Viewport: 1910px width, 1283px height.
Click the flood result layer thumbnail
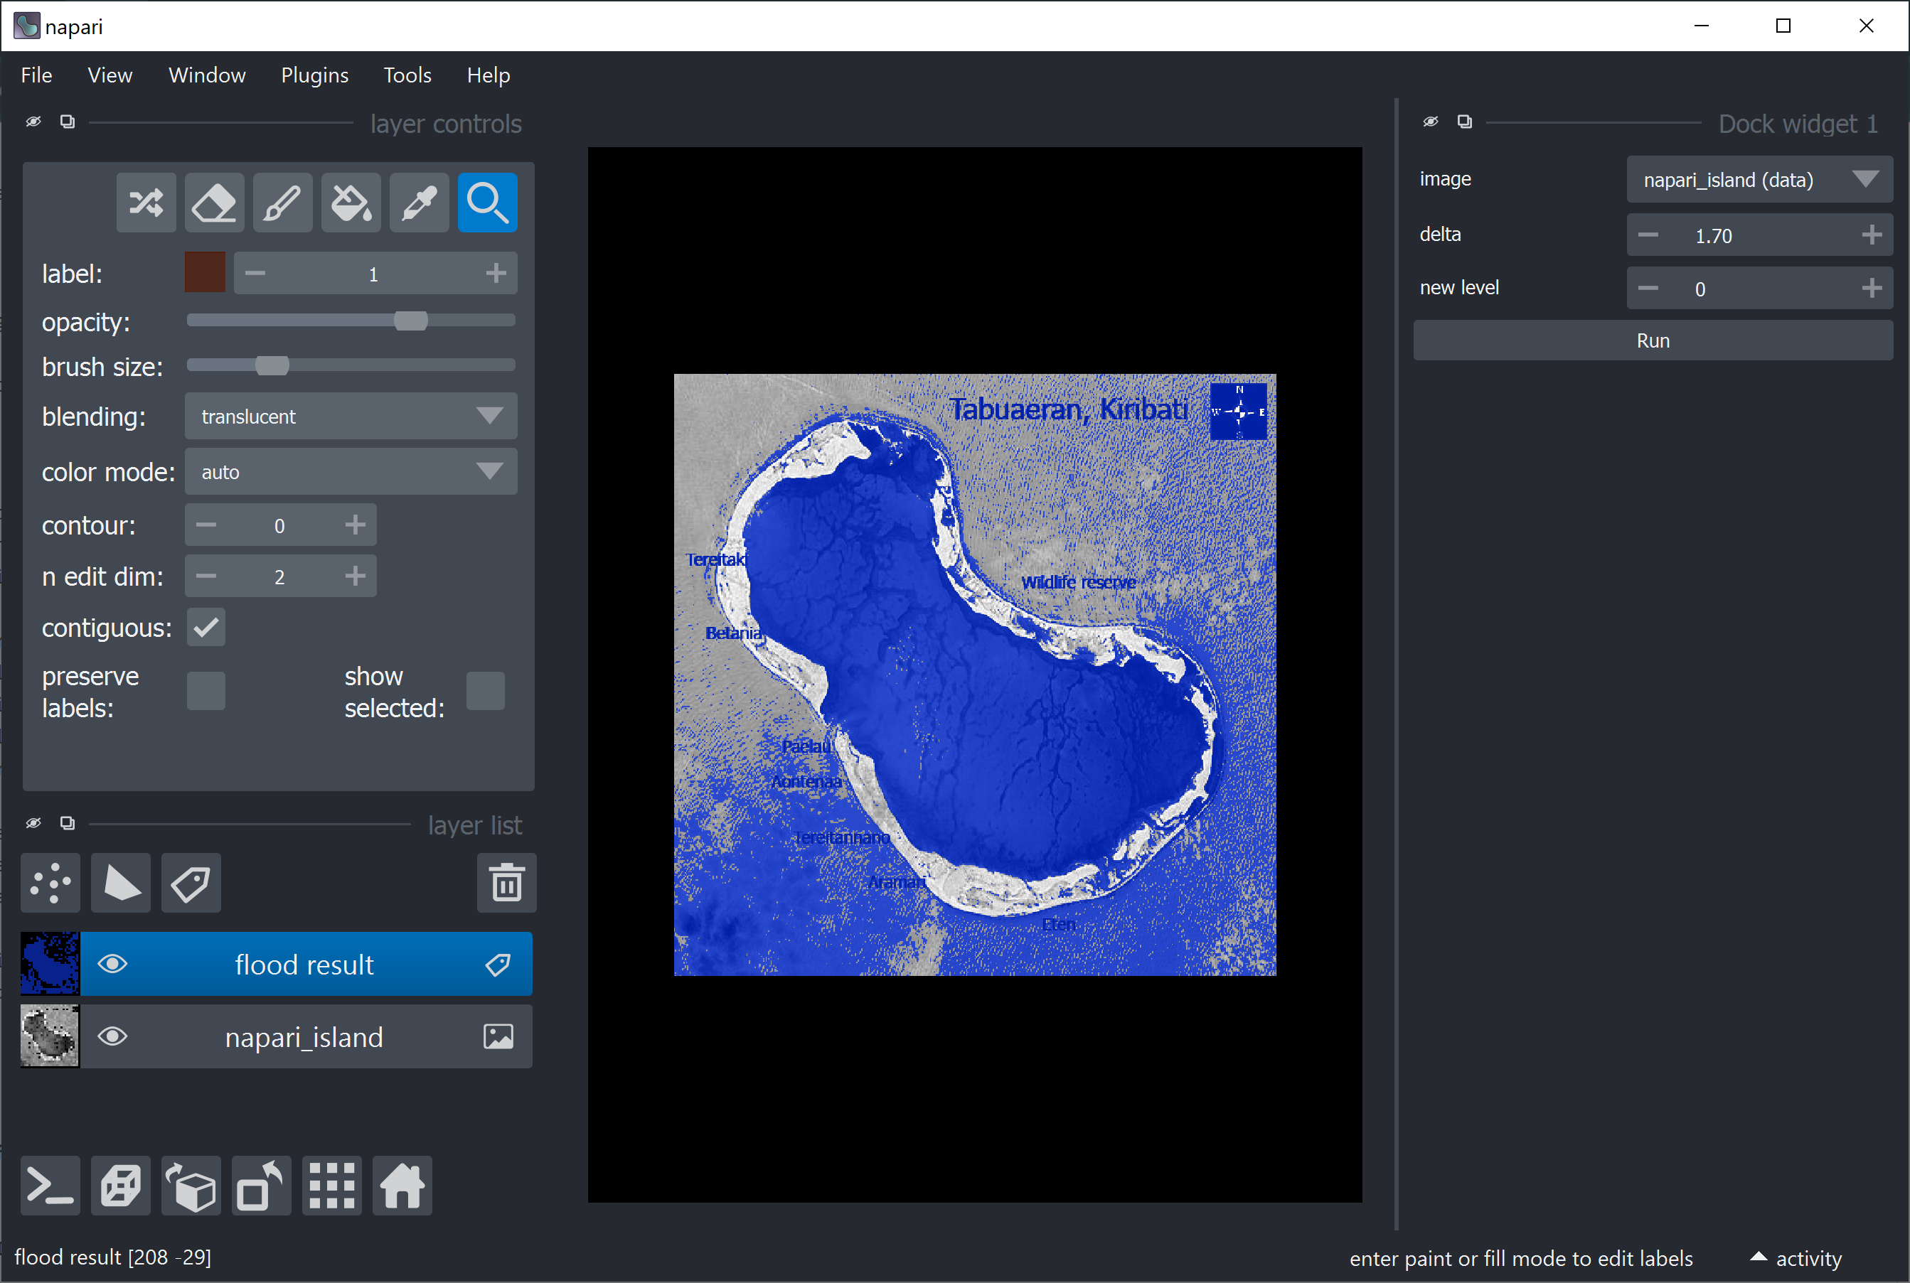coord(50,964)
